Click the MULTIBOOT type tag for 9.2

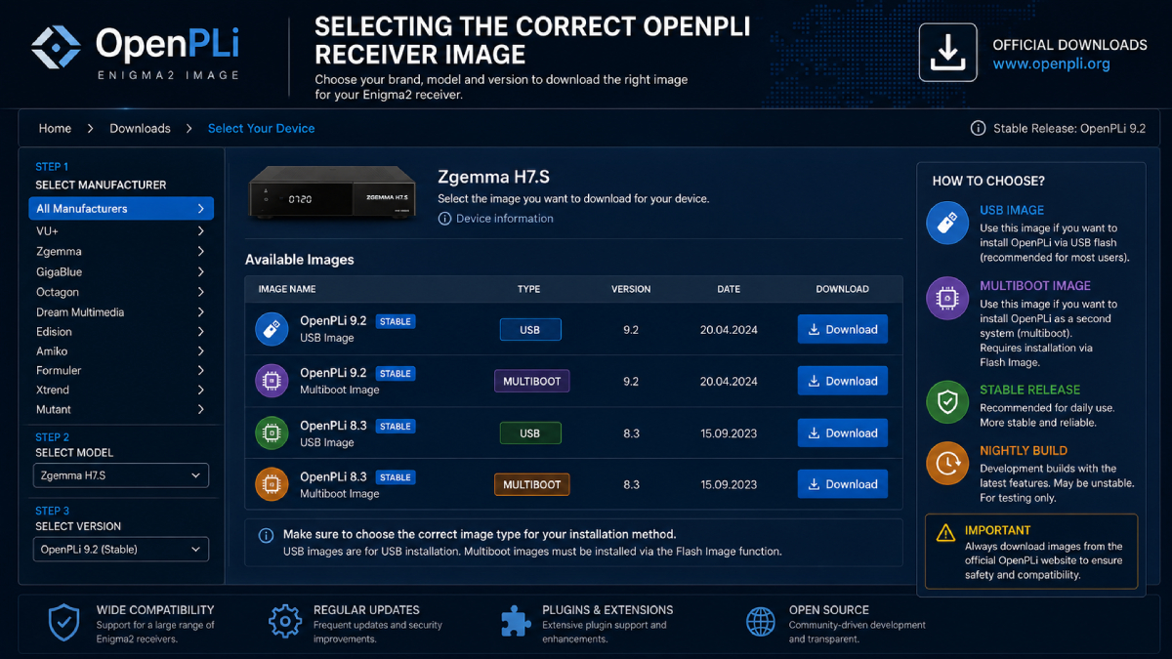click(531, 381)
